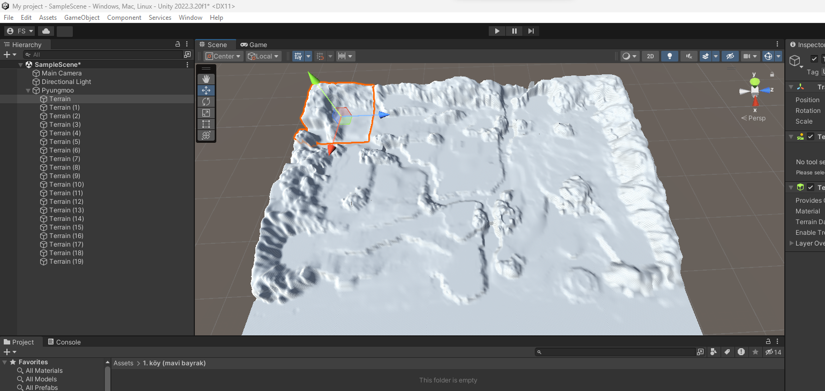The image size is (825, 391).
Task: Select the Hand tool in the Scene toolbar
Action: tap(206, 79)
